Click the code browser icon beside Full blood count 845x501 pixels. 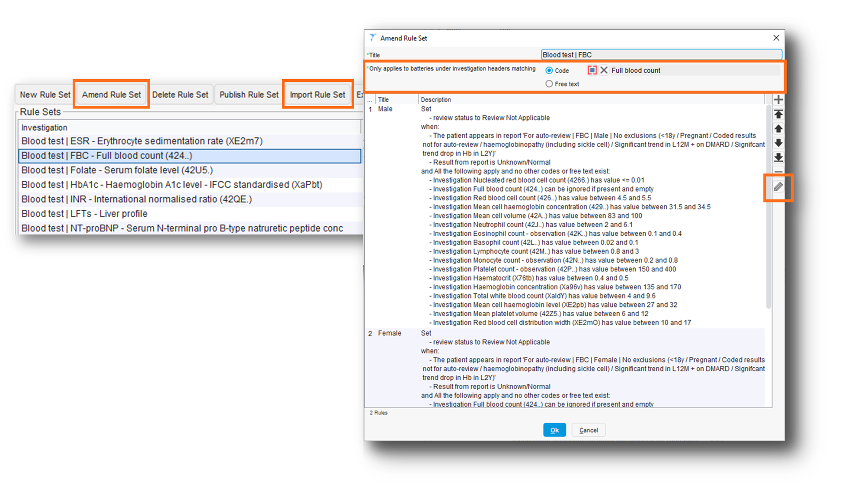(x=592, y=70)
